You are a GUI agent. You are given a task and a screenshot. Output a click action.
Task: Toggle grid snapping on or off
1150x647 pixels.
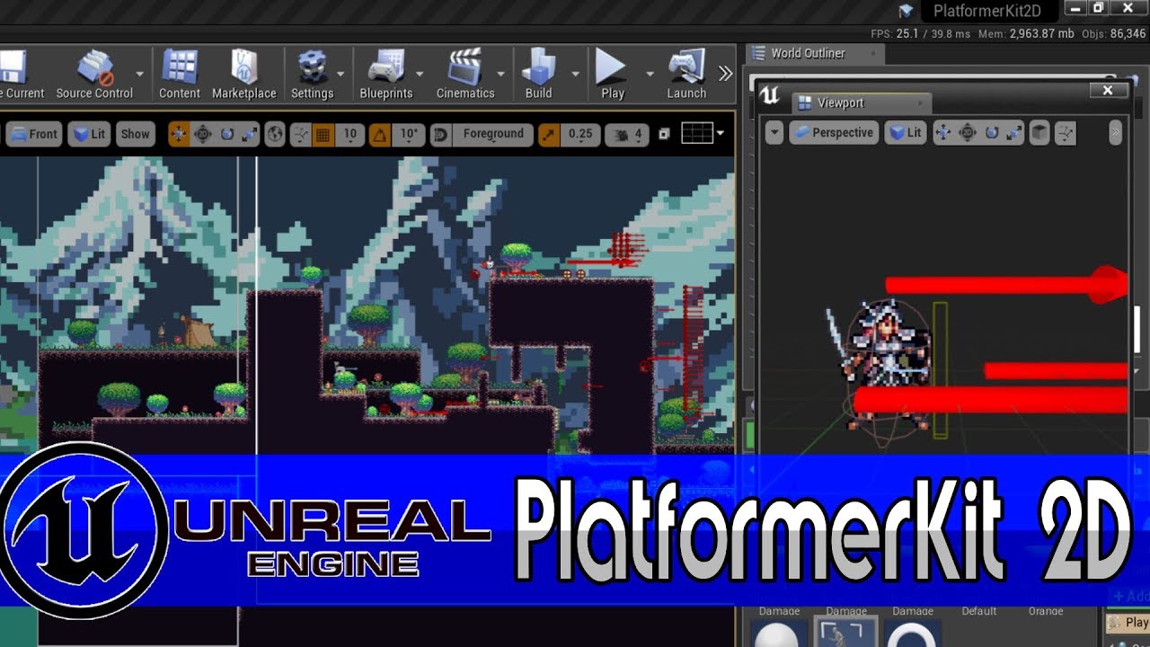tap(323, 134)
